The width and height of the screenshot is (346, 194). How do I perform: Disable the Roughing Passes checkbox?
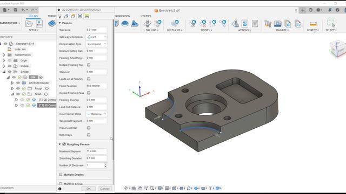64,144
